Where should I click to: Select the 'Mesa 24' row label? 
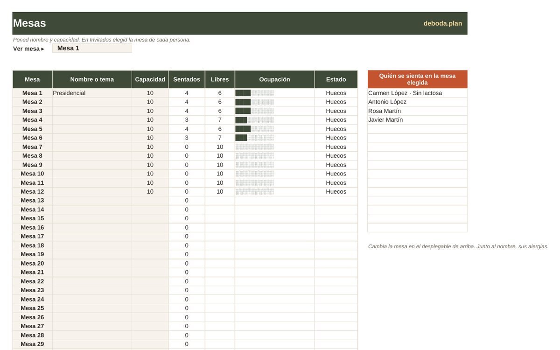point(32,299)
